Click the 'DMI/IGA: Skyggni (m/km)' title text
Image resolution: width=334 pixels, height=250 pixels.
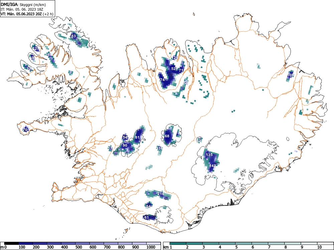pos(23,4)
